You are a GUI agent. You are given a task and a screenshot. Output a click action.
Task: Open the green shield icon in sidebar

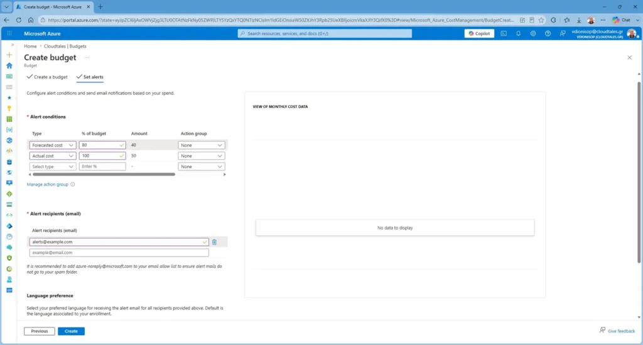tap(9, 258)
